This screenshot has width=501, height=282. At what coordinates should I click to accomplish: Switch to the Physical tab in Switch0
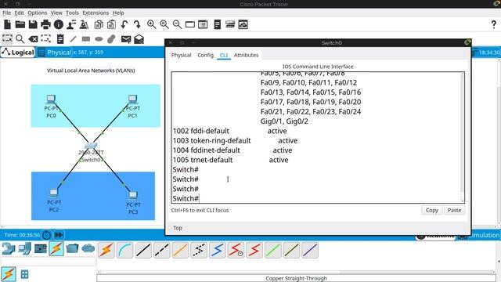pyautogui.click(x=181, y=55)
